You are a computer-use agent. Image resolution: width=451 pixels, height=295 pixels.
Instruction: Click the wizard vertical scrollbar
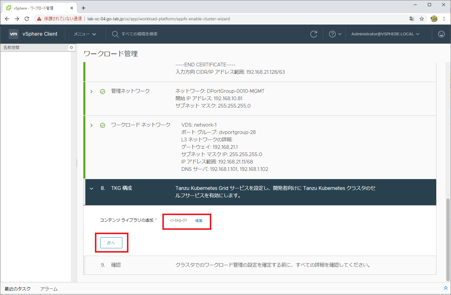pyautogui.click(x=448, y=240)
